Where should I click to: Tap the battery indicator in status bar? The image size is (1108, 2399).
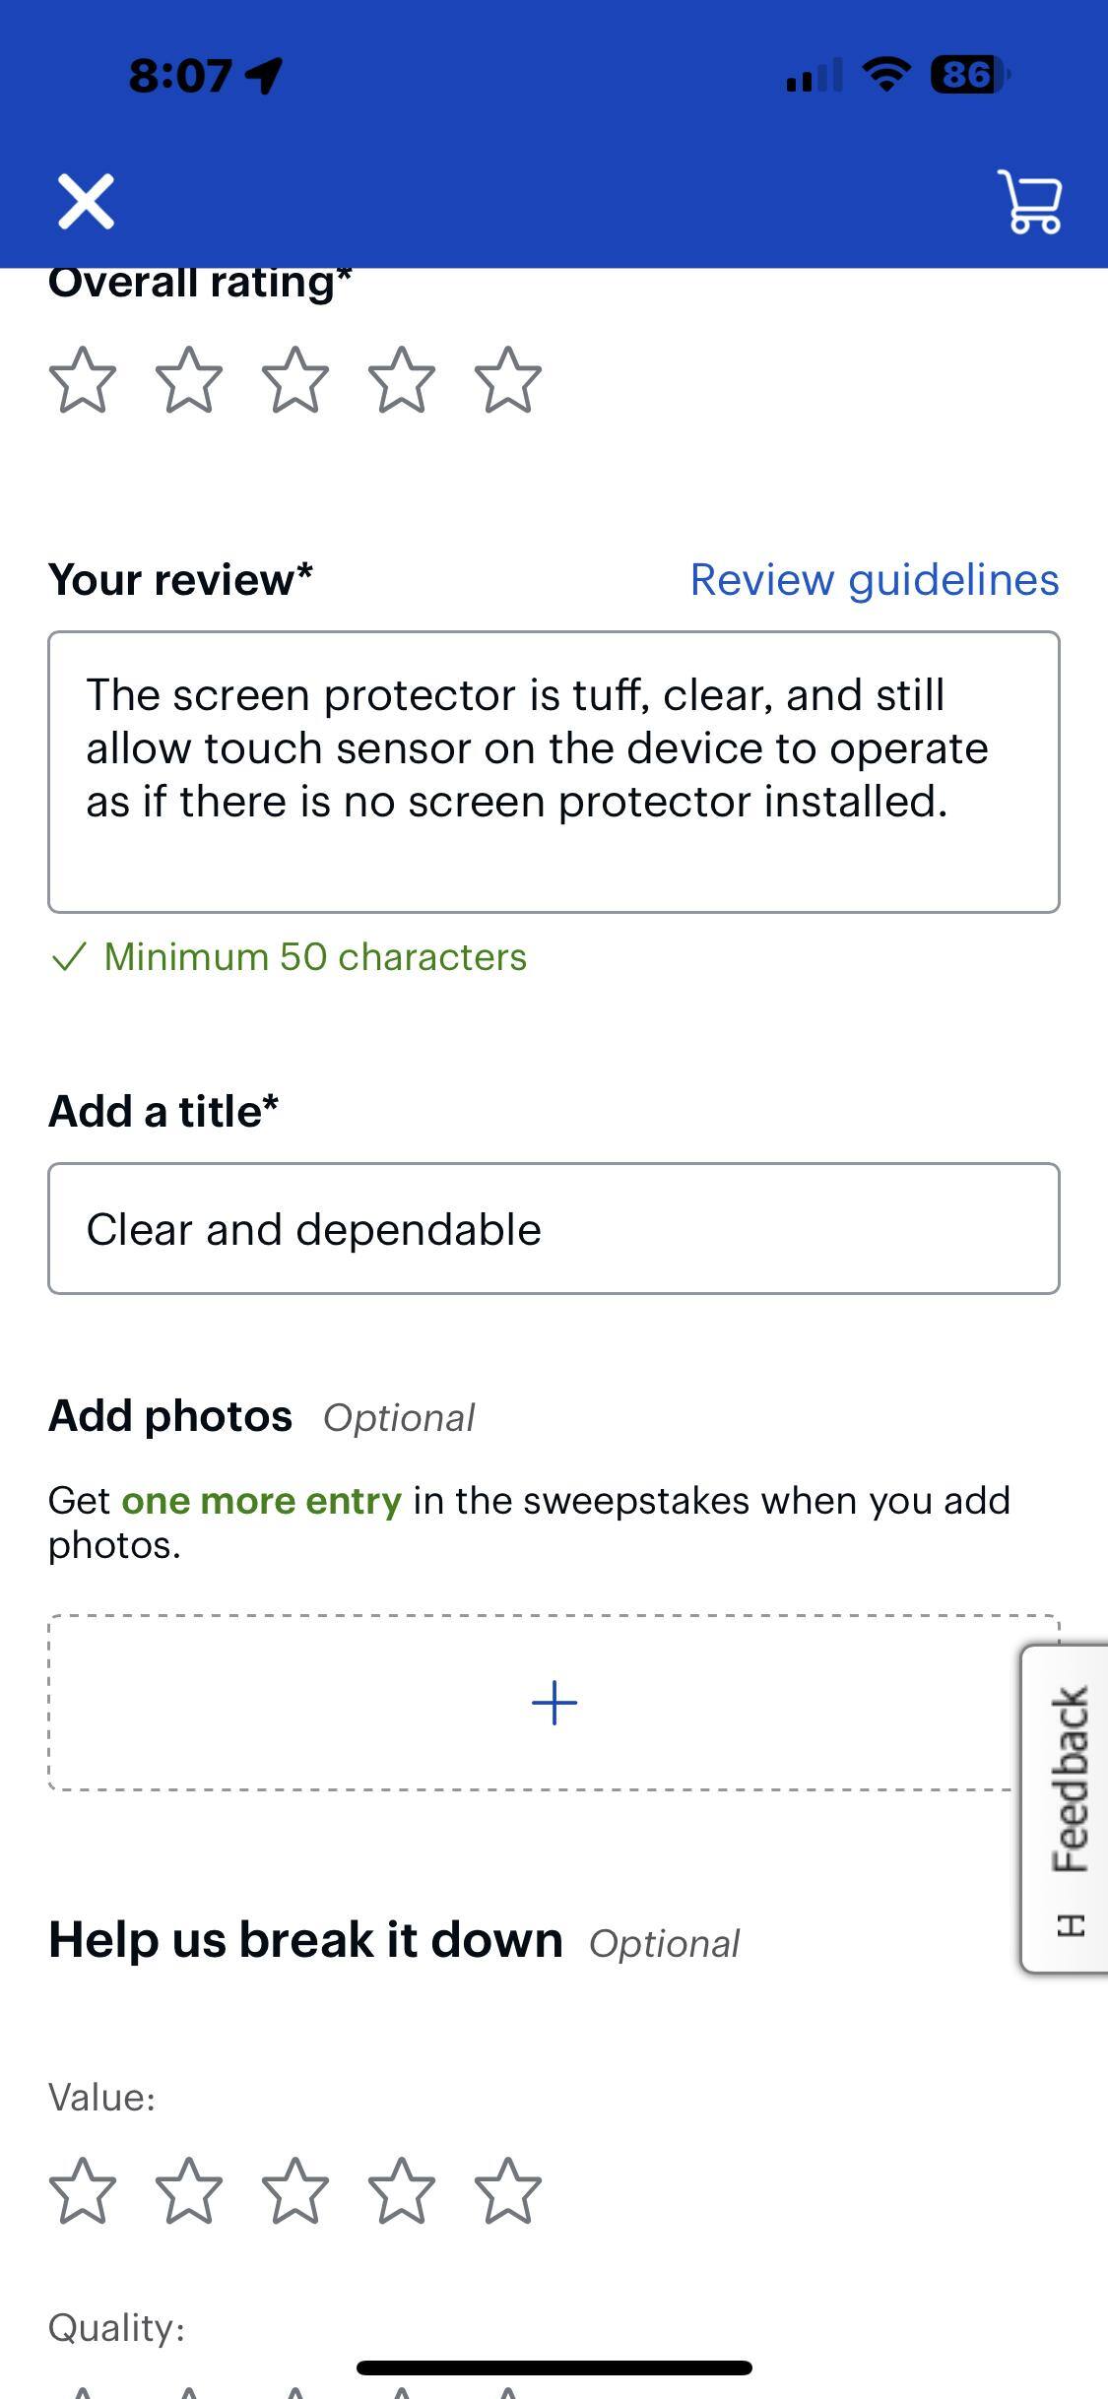tap(969, 75)
